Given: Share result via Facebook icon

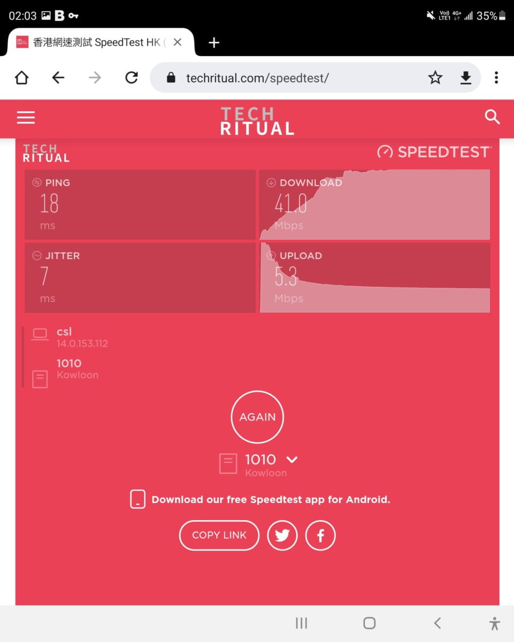Looking at the screenshot, I should click(x=320, y=536).
